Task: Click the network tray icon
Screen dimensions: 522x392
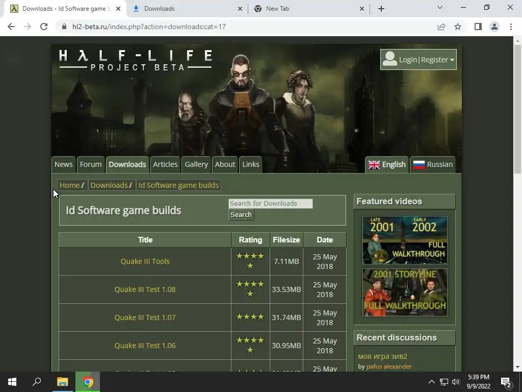Action: [444, 382]
